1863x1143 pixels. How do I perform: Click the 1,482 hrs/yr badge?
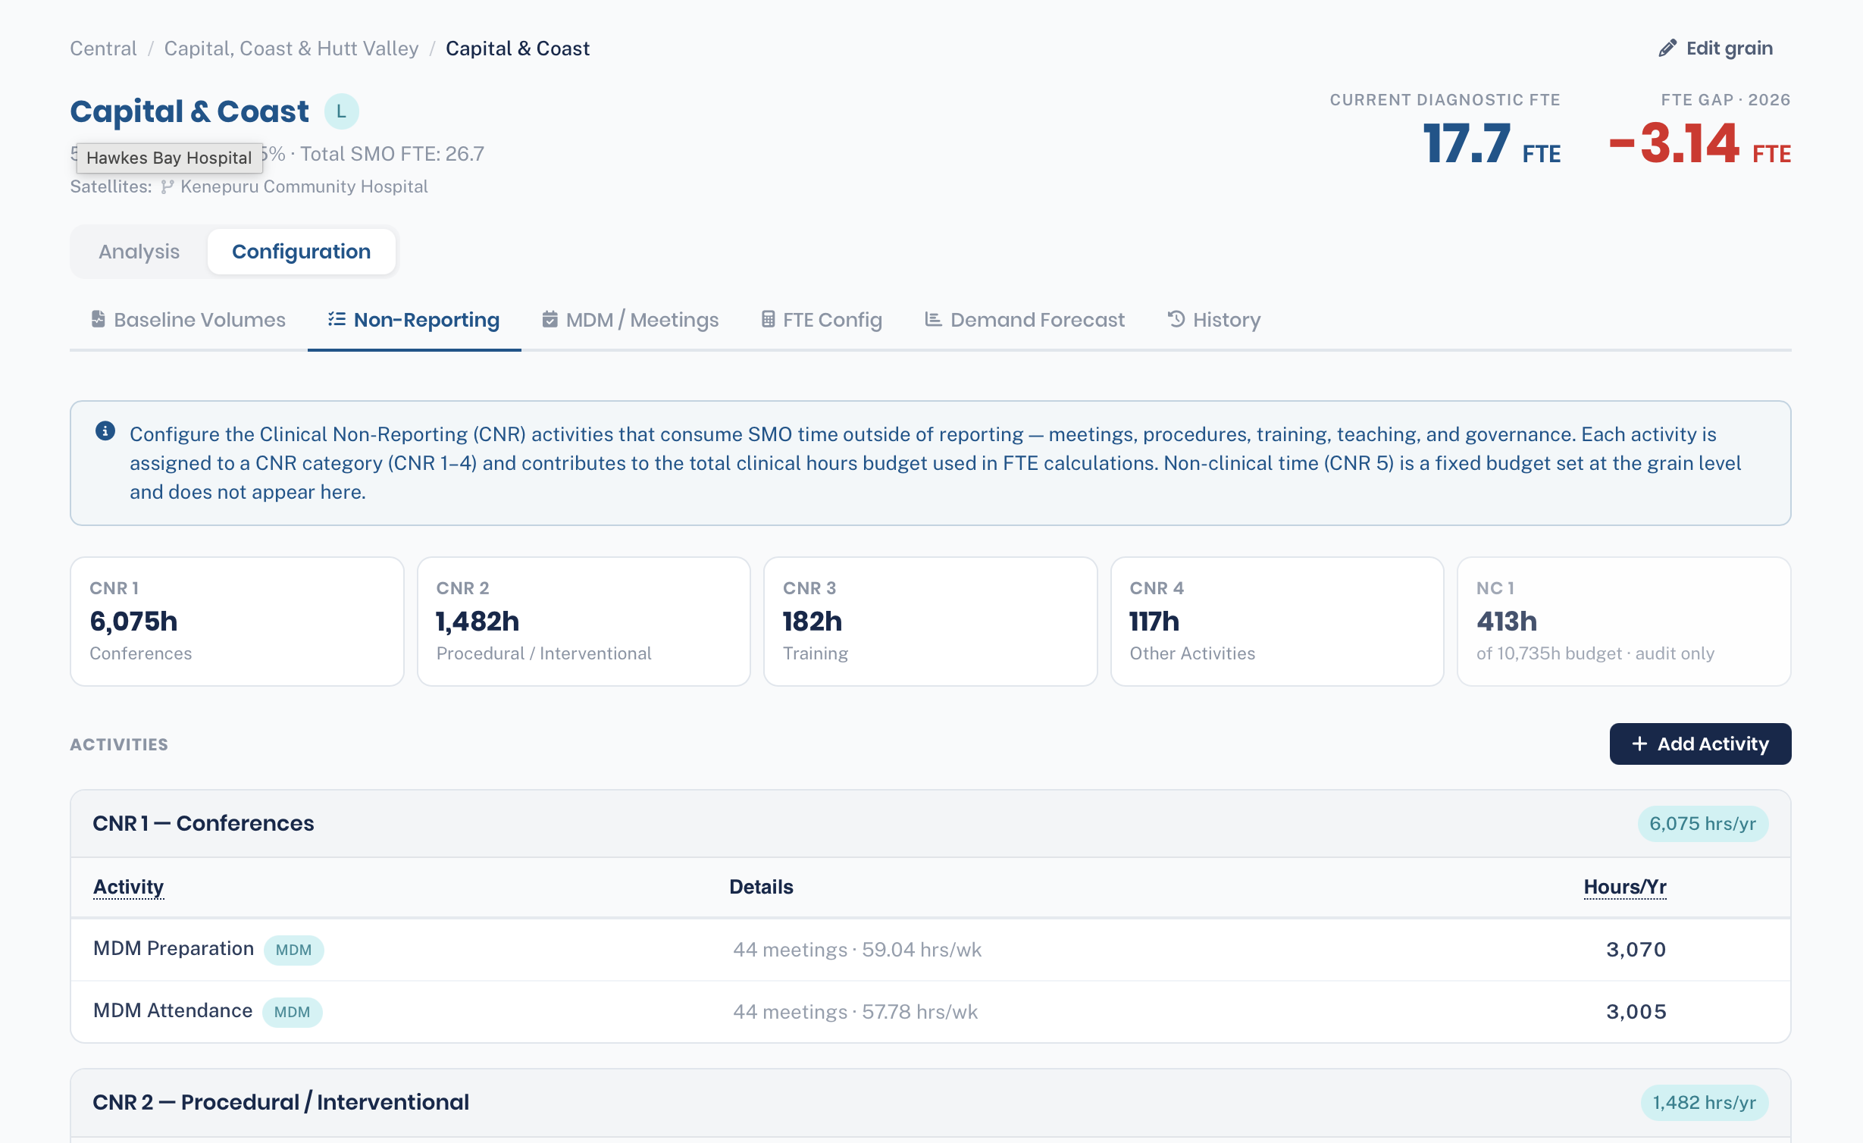click(x=1704, y=1103)
